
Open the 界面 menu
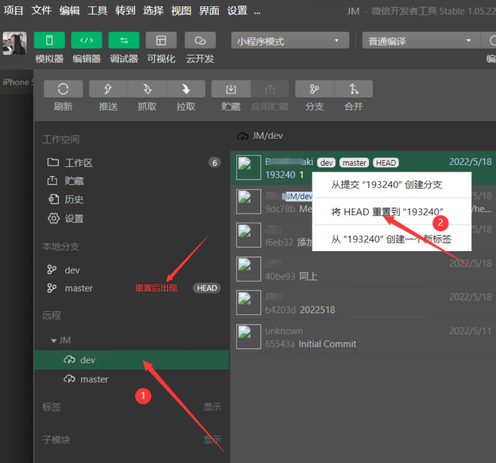click(x=209, y=11)
